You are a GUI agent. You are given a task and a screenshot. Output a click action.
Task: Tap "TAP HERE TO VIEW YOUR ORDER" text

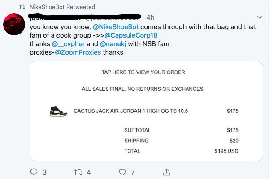click(143, 72)
